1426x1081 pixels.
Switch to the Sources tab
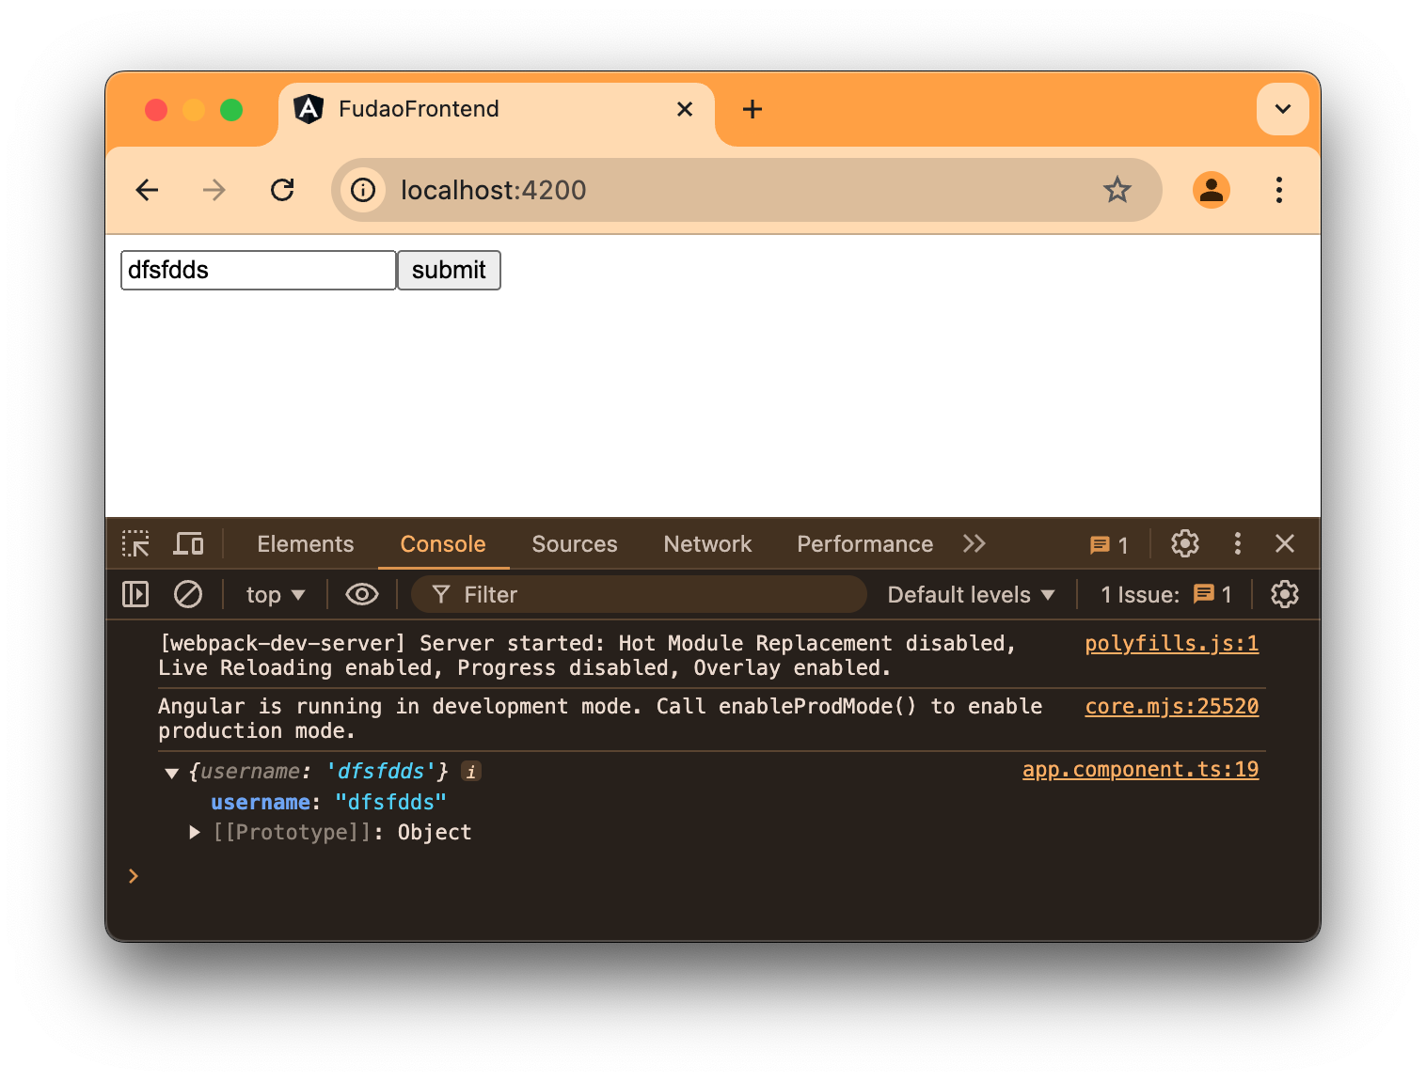point(574,543)
